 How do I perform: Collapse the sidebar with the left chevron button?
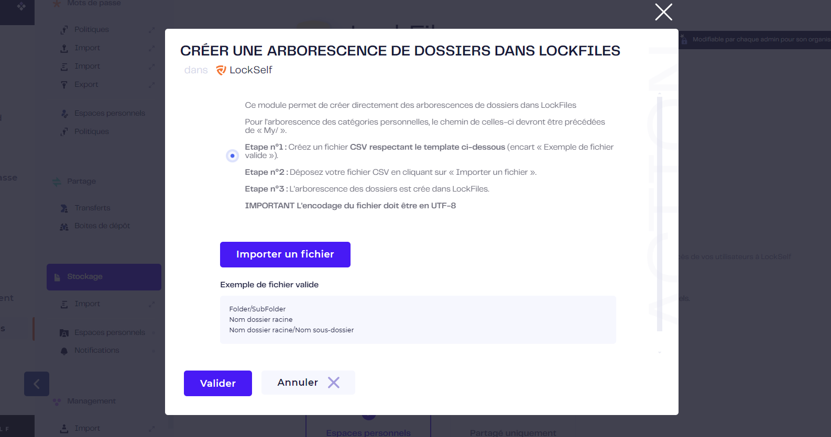click(x=37, y=384)
